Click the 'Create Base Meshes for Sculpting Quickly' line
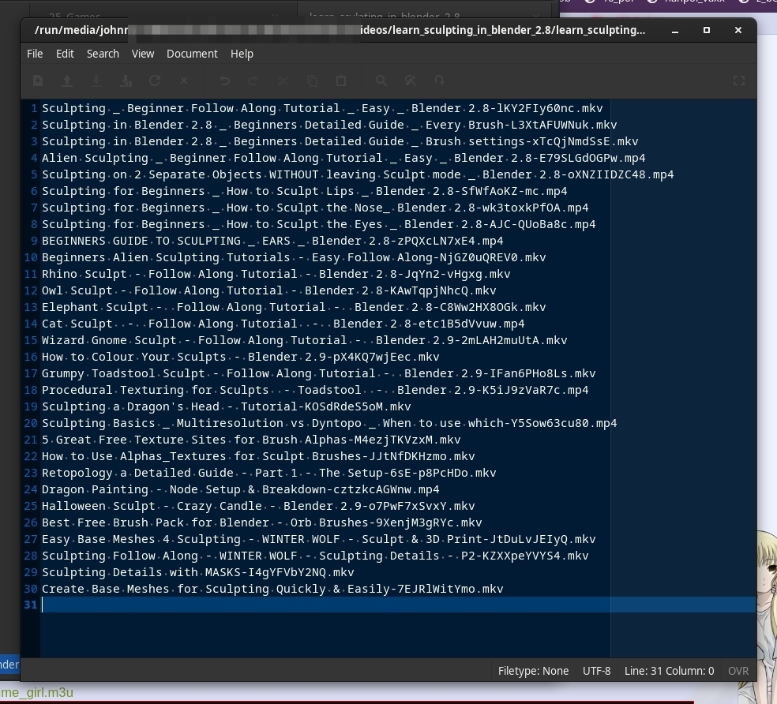 (x=272, y=590)
